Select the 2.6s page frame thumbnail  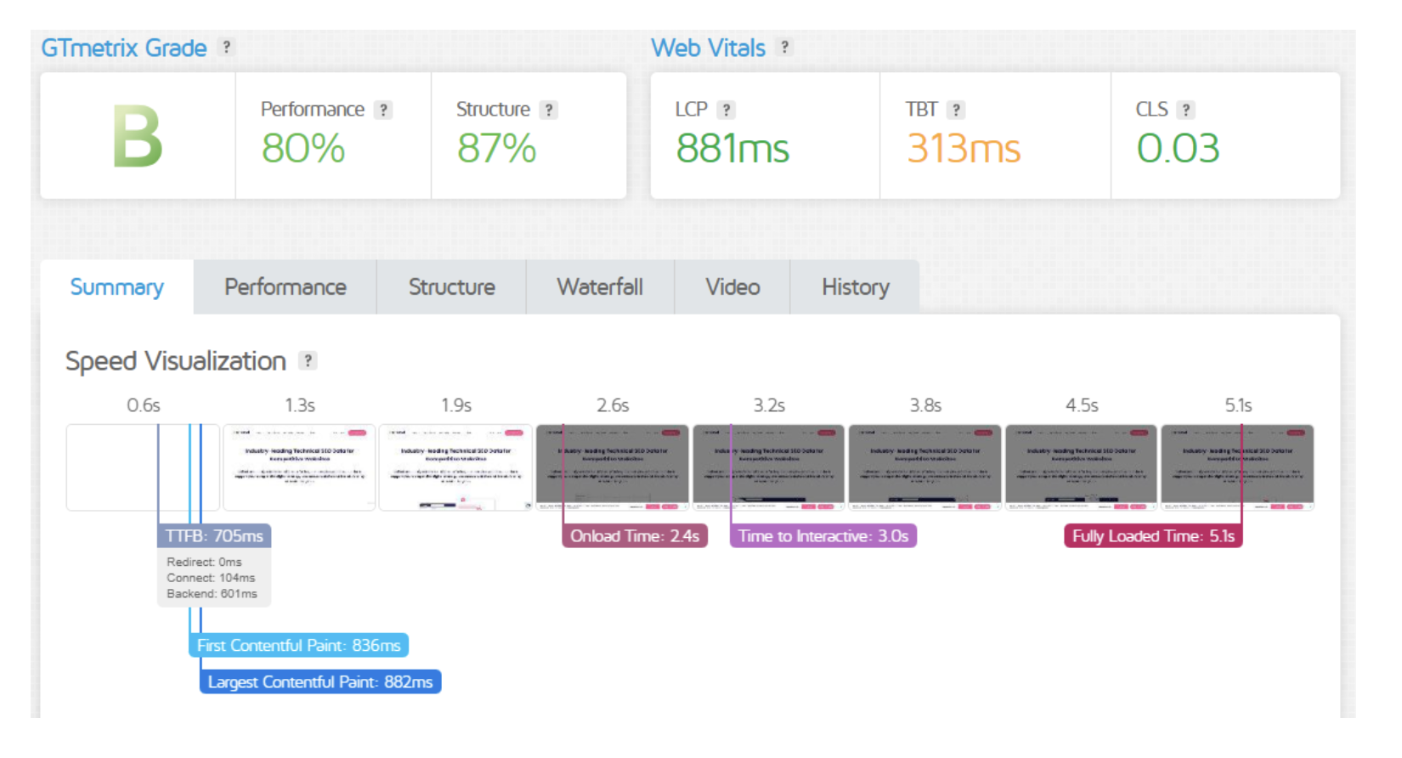pos(612,467)
